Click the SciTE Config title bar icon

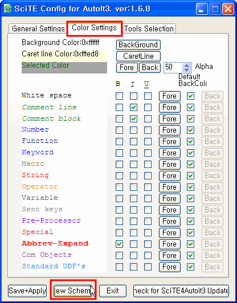coord(7,9)
